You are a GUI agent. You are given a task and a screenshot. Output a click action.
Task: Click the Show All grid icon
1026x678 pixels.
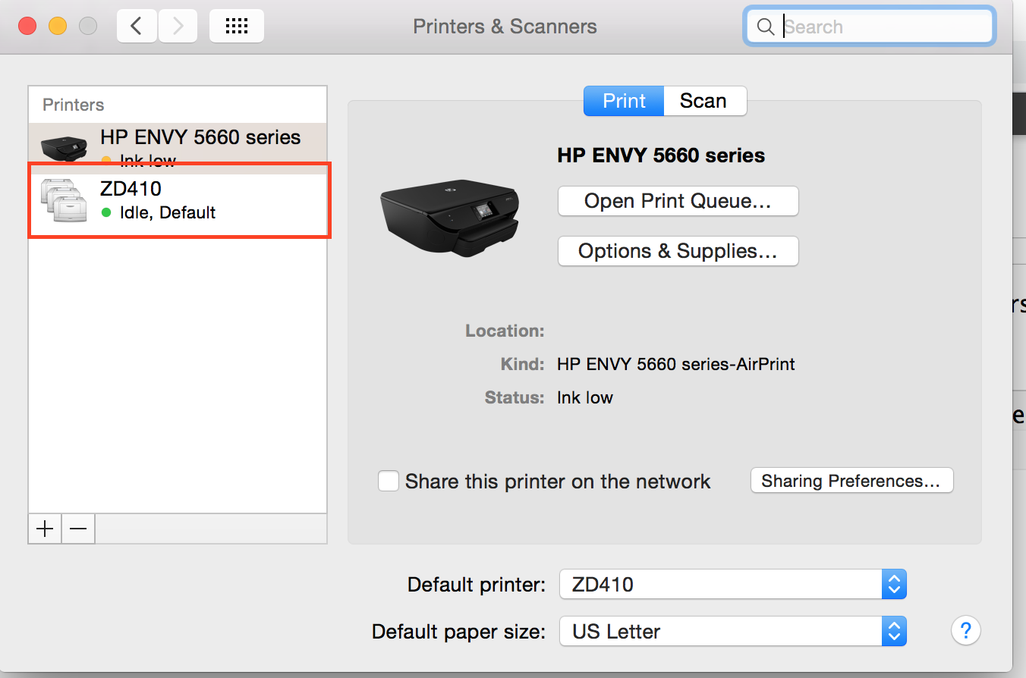pyautogui.click(x=236, y=25)
